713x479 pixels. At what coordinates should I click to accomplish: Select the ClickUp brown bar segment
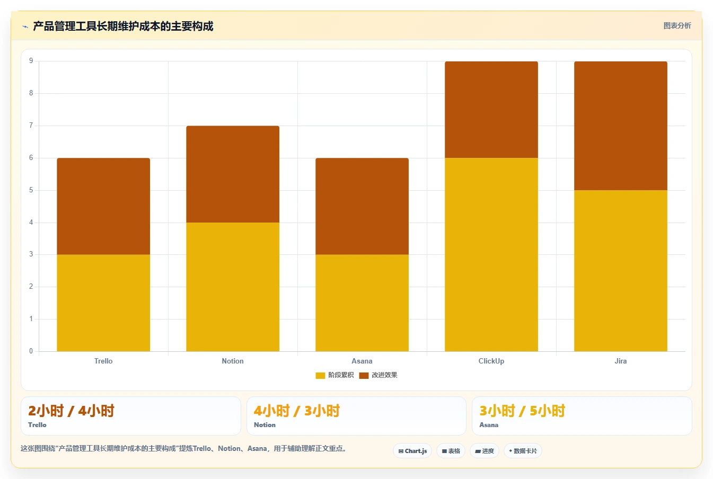tap(491, 110)
